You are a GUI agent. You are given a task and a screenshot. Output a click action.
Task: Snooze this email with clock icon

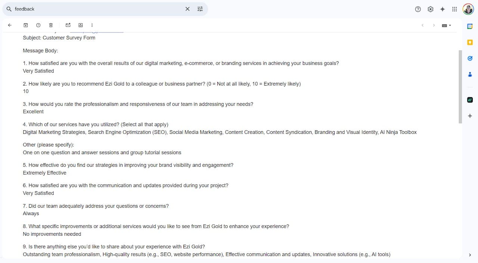(38, 25)
